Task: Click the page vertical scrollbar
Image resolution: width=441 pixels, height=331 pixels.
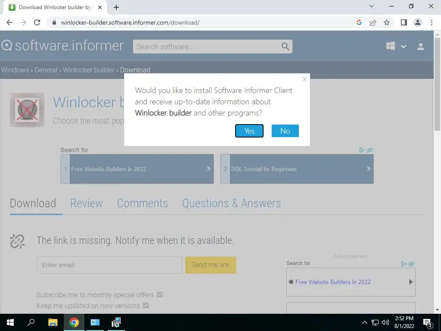Action: (x=437, y=84)
